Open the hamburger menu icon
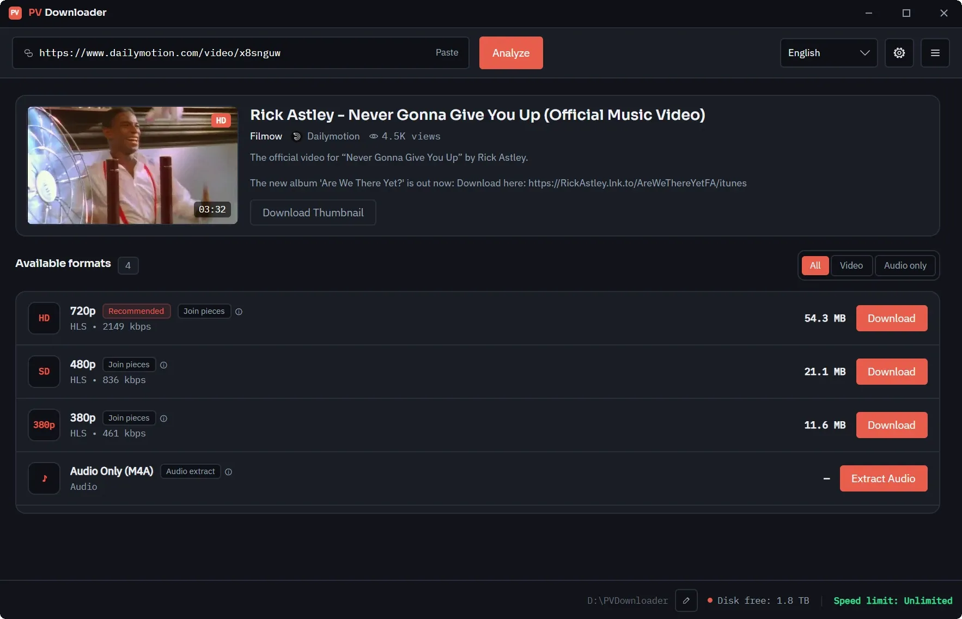This screenshot has height=619, width=962. tap(935, 53)
